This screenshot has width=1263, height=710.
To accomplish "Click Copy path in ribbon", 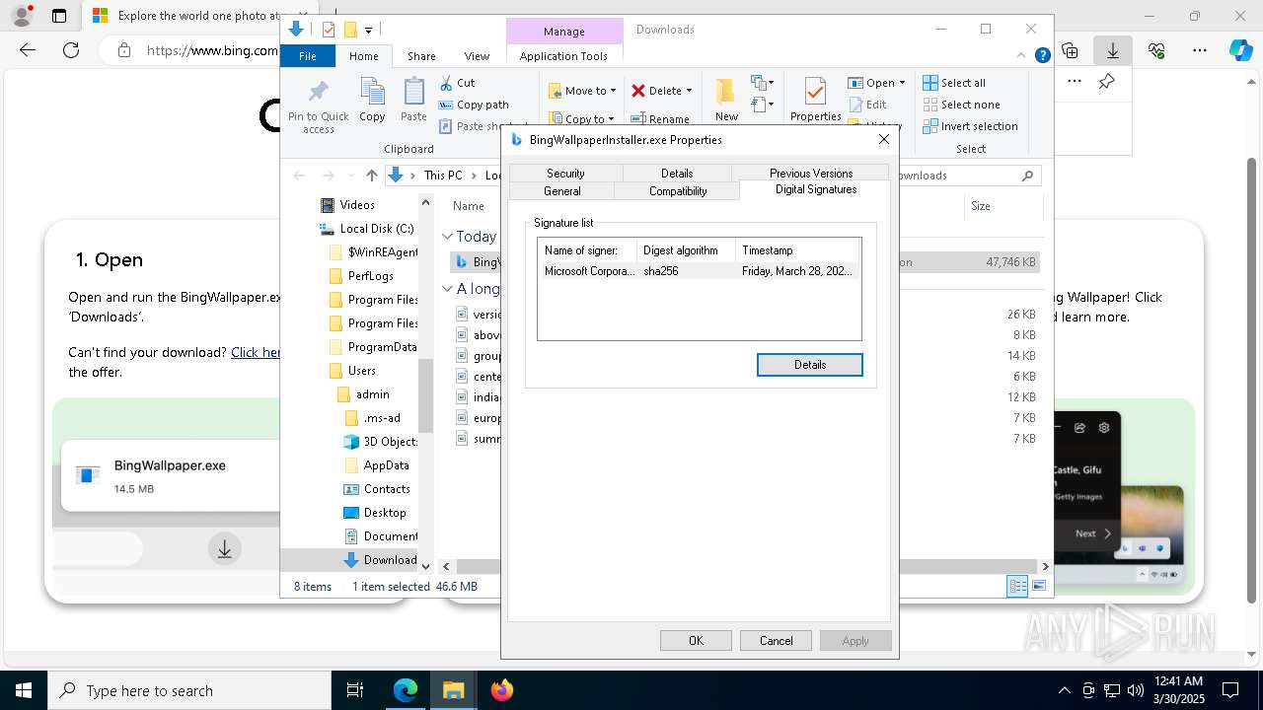I will (474, 105).
